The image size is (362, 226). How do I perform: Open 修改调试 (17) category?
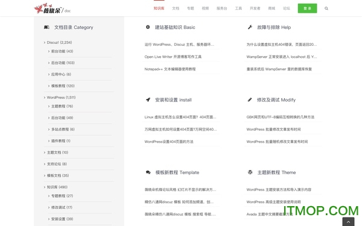tap(62, 207)
